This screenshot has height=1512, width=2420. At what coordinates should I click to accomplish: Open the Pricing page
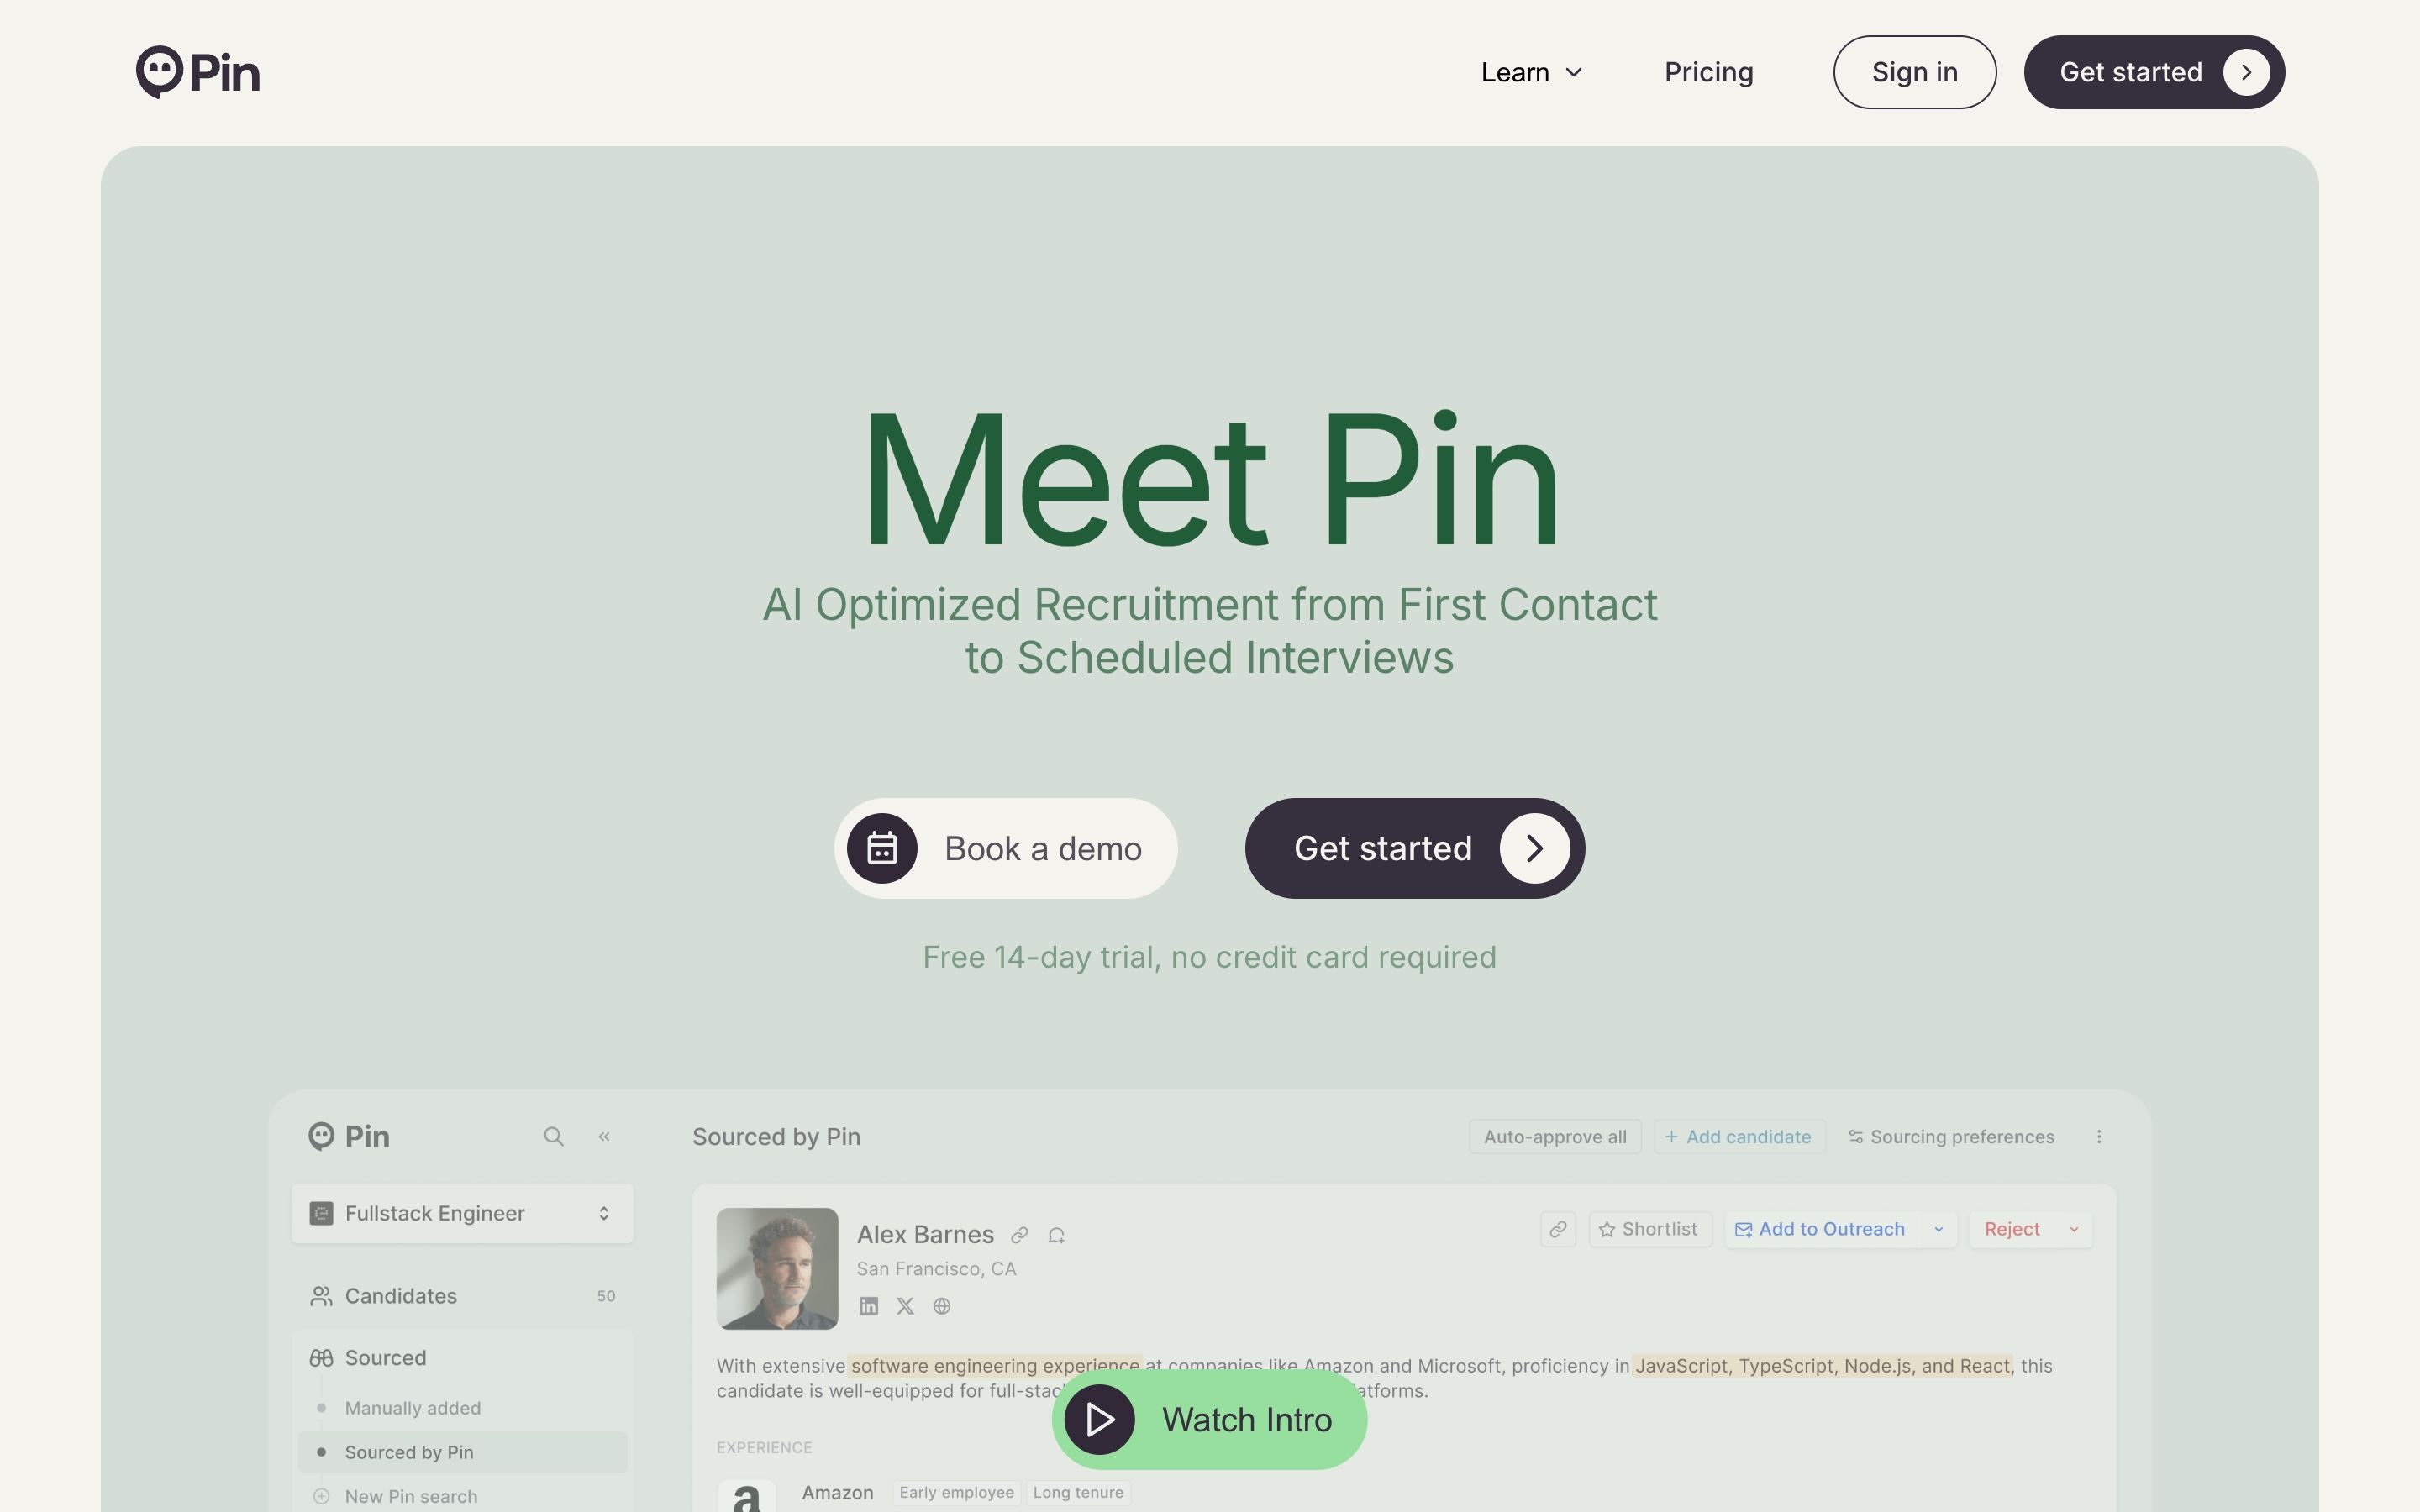click(1708, 72)
